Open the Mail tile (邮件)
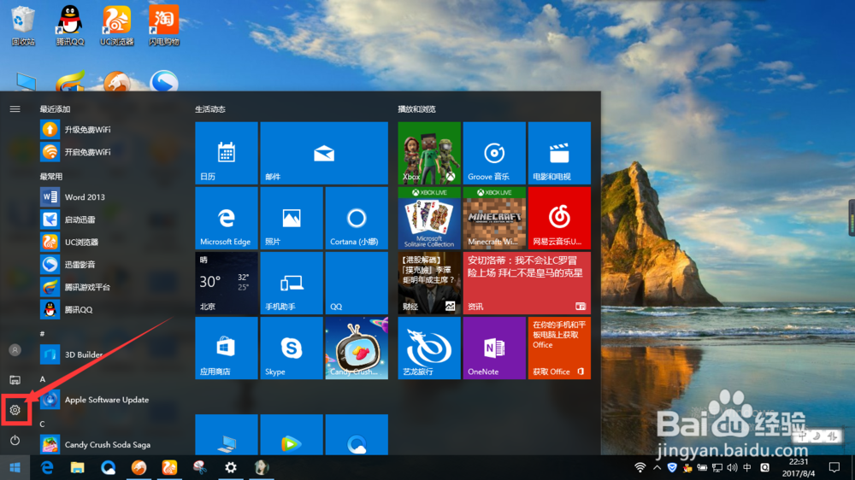The width and height of the screenshot is (855, 480). click(x=324, y=153)
